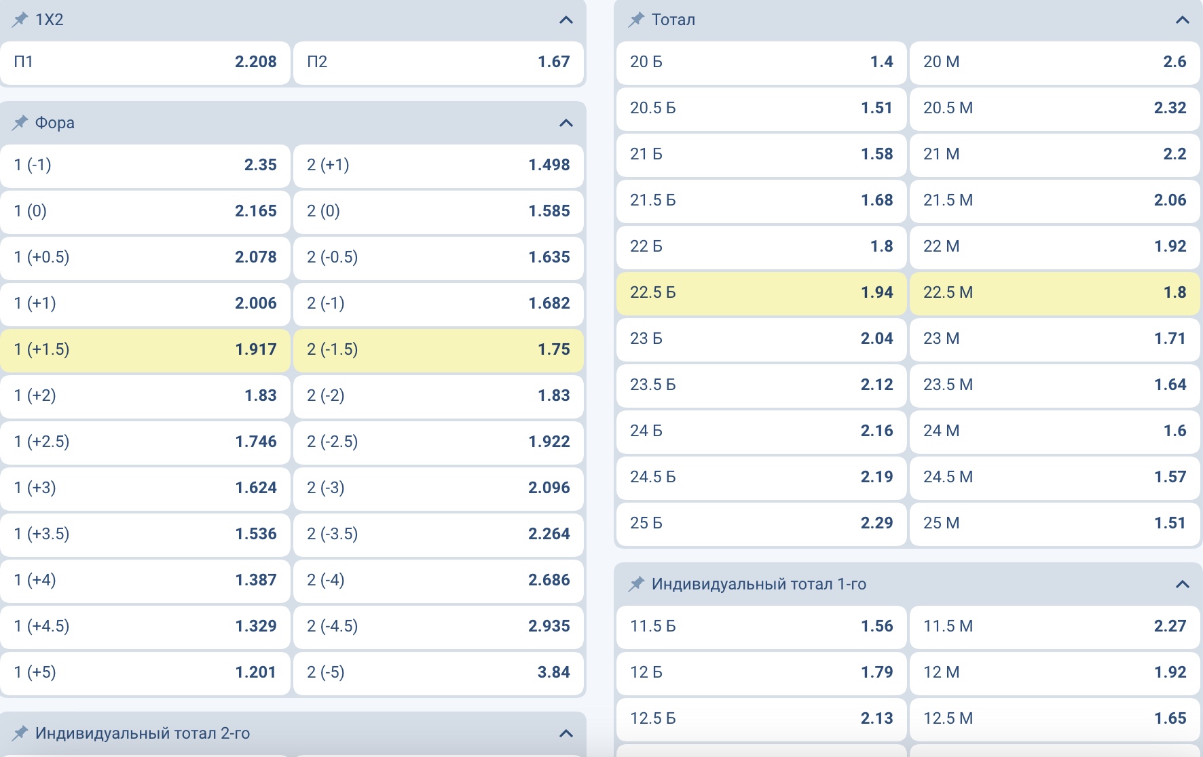The width and height of the screenshot is (1203, 757).
Task: Choose handicap 2 (-5) at 3.84
Action: 439,673
